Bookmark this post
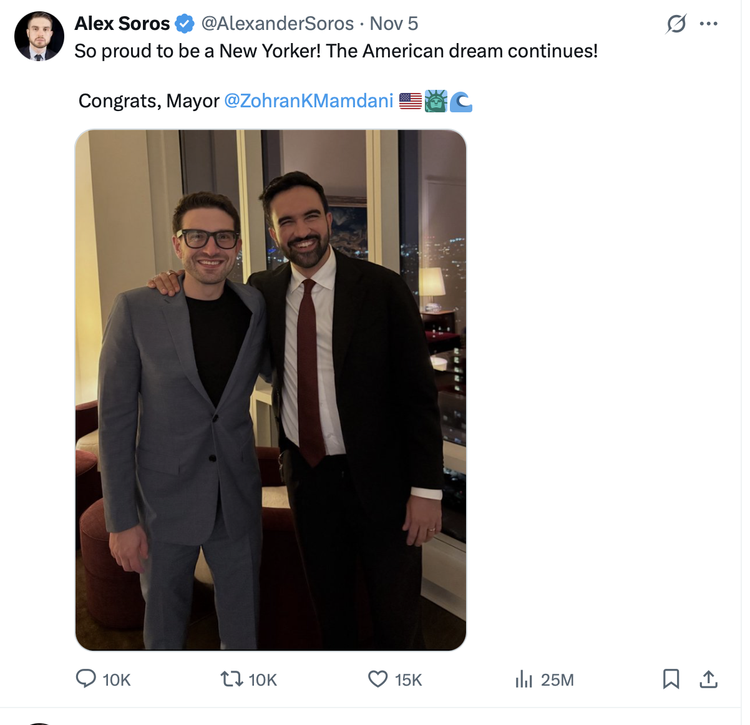Screen dimensions: 750x725 tap(671, 678)
